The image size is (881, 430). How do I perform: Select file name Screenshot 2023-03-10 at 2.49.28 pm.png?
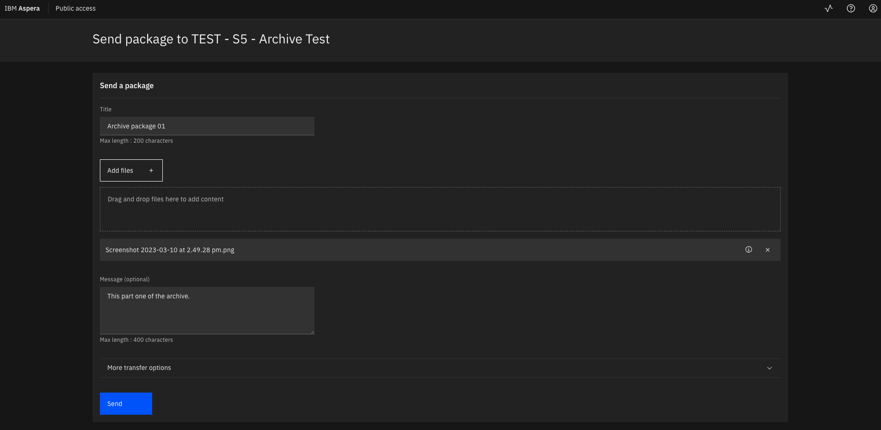coord(170,250)
